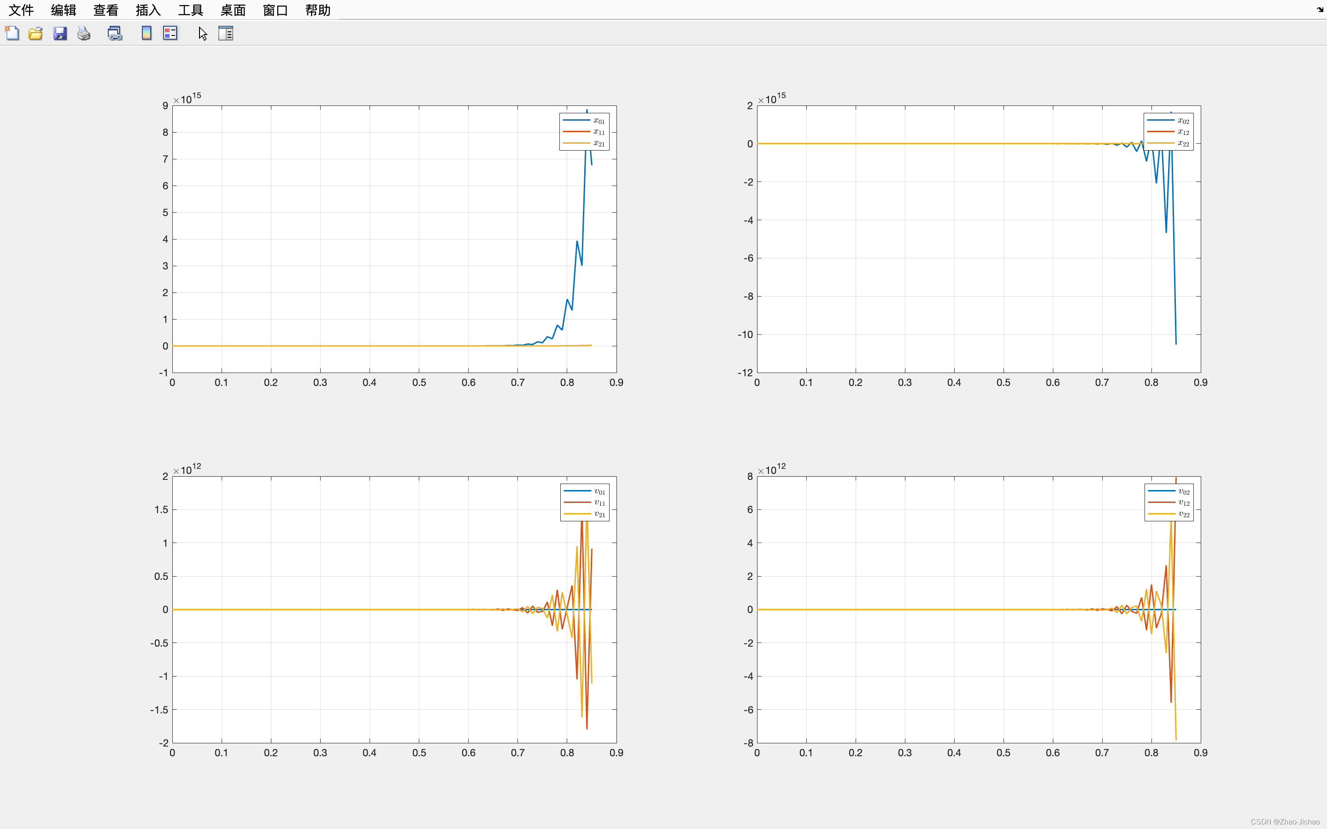The image size is (1327, 829).
Task: Open the 编辑 menu
Action: click(x=64, y=10)
